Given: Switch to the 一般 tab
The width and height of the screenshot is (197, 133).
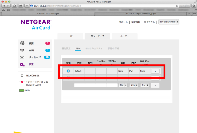Looking at the screenshot, I should point(70,36).
